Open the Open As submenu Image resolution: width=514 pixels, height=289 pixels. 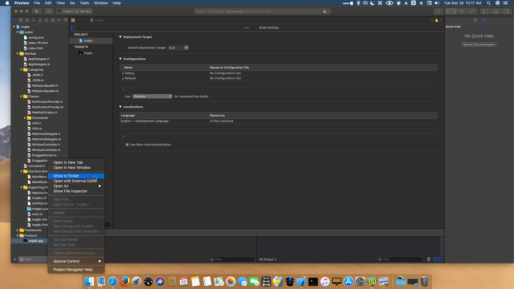pyautogui.click(x=76, y=186)
